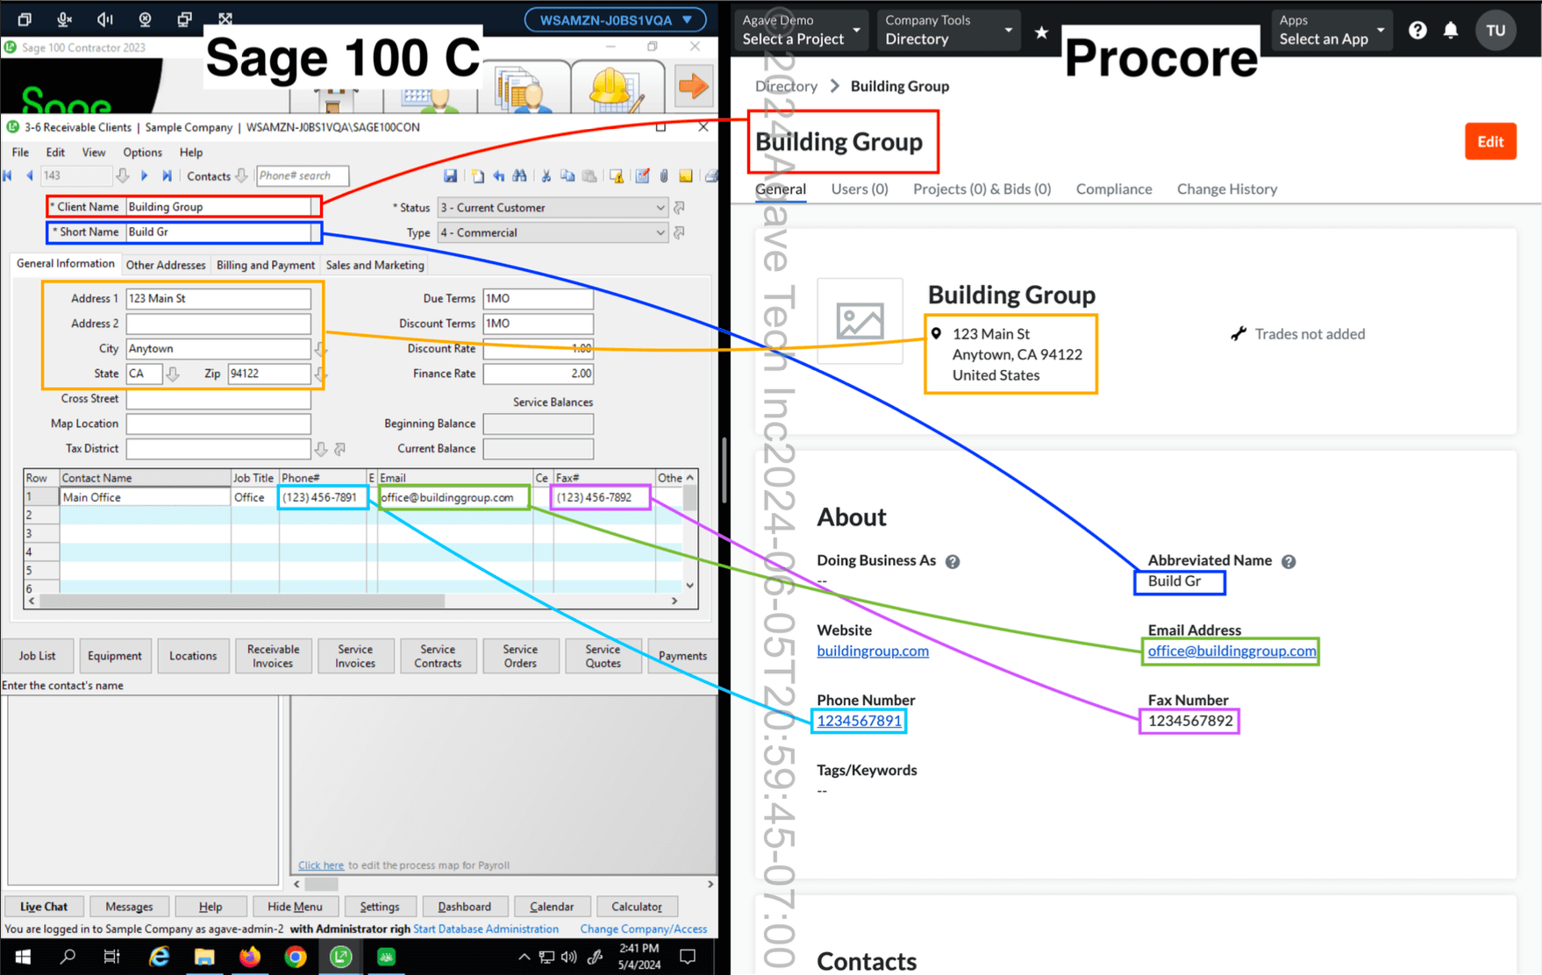
Task: Click the TU user avatar in Procore
Action: (x=1496, y=31)
